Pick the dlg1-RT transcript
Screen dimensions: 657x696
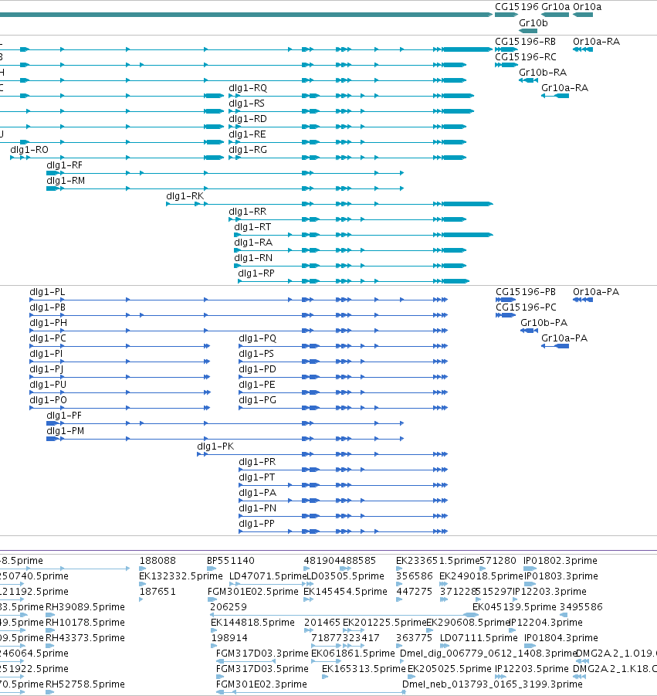[x=252, y=227]
